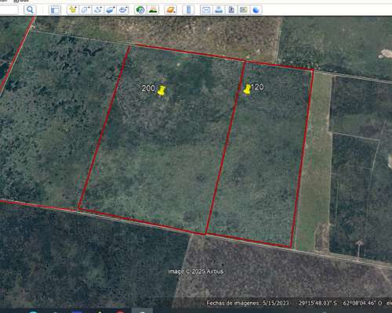Viewport: 392px width, 313px height.
Task: Show historical imagery clock icon
Action: pos(140,10)
